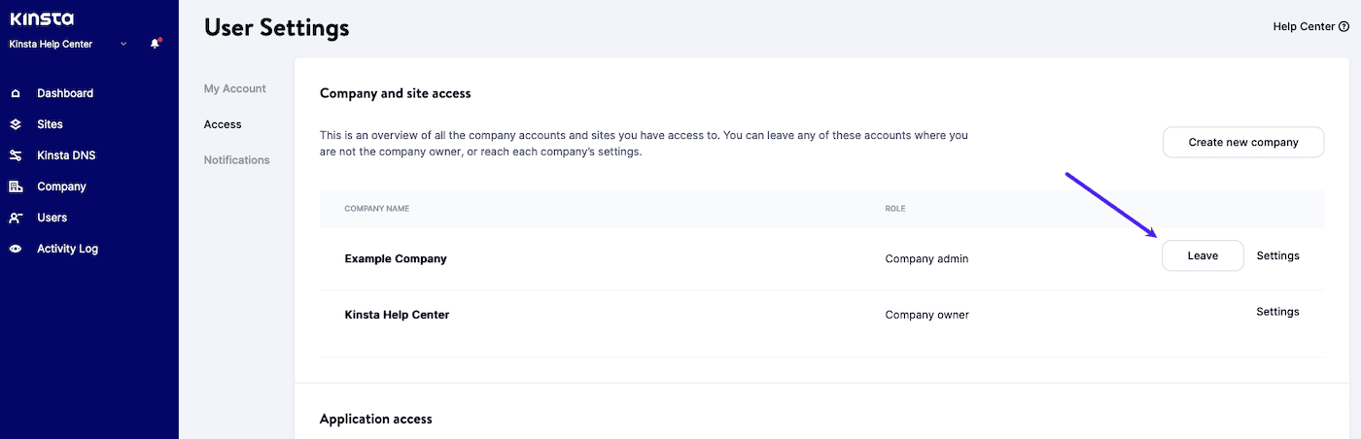This screenshot has height=439, width=1361.
Task: Click the Users person icon
Action: pos(16,218)
